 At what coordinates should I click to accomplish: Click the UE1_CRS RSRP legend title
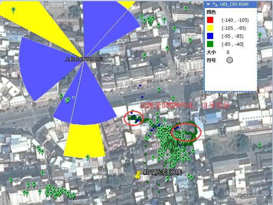click(234, 4)
